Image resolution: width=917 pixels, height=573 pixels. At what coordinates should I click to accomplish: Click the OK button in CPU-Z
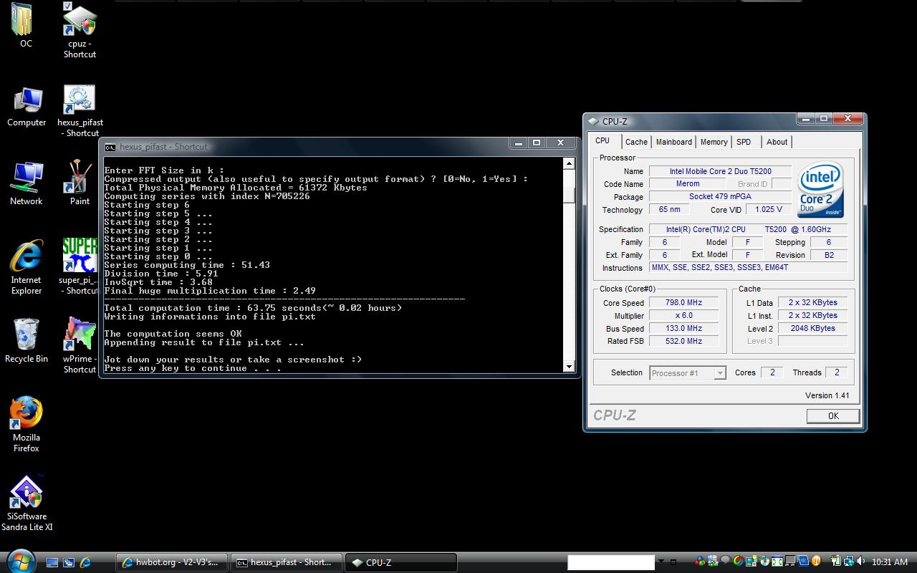[833, 416]
